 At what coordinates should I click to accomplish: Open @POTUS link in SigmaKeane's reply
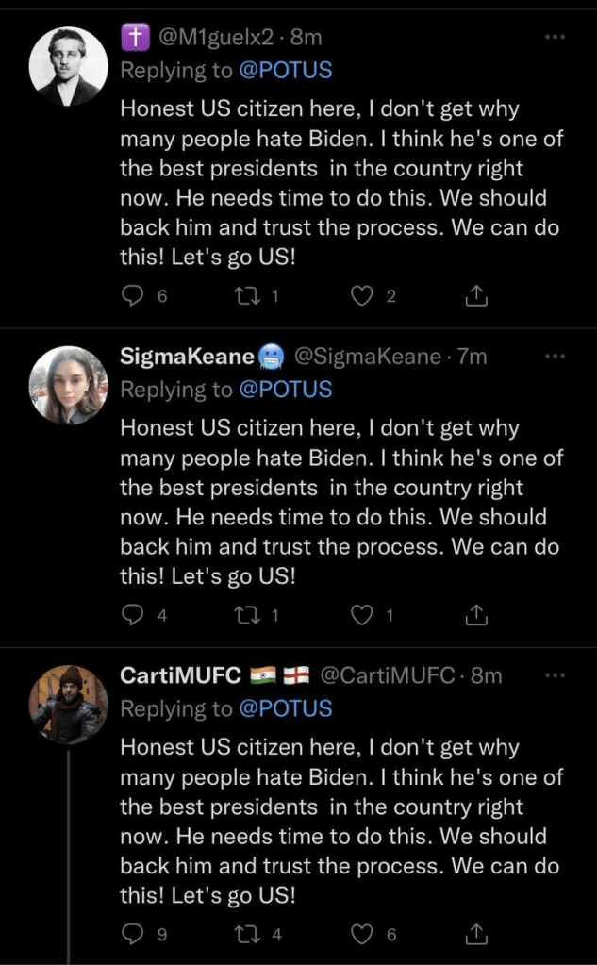pos(287,389)
